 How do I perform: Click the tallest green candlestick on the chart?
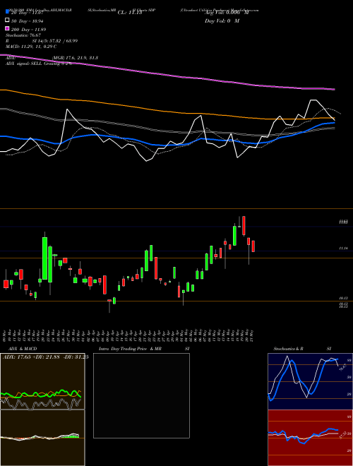pos(45,258)
